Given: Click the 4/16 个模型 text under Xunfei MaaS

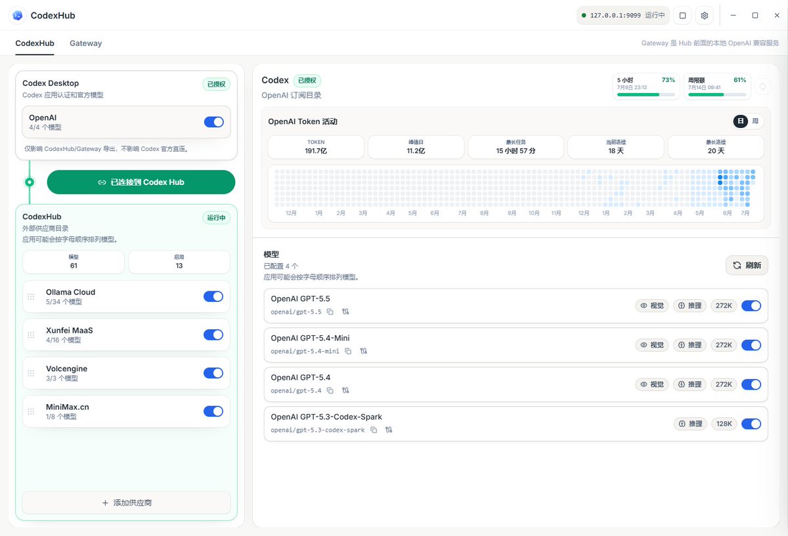Looking at the screenshot, I should coord(64,340).
